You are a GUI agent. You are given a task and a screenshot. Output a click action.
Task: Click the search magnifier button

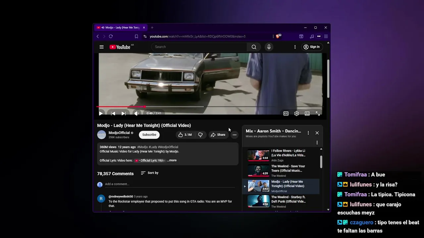[254, 47]
